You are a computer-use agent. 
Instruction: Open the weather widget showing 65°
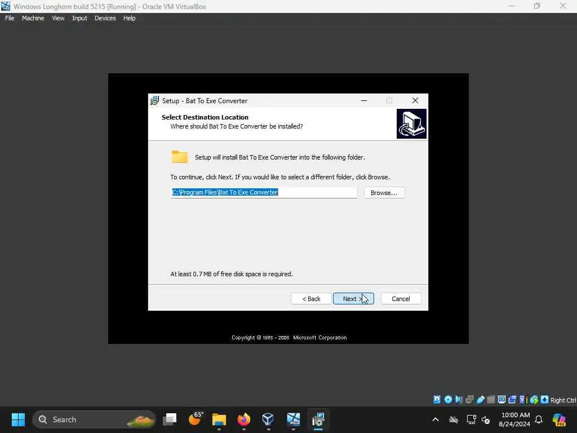click(196, 419)
